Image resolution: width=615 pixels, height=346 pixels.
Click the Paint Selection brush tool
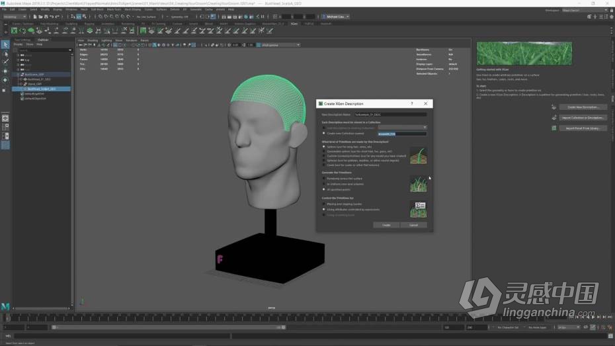[x=6, y=62]
